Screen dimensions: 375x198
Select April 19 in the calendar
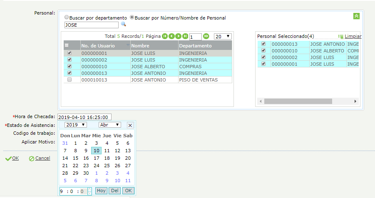[117, 158]
